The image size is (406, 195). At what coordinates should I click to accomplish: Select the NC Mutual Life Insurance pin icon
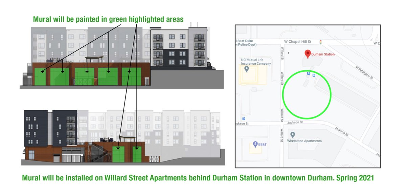click(x=247, y=69)
